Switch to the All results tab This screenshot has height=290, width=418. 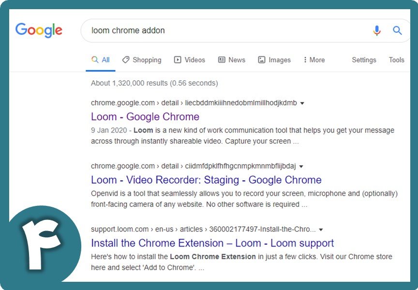[101, 59]
